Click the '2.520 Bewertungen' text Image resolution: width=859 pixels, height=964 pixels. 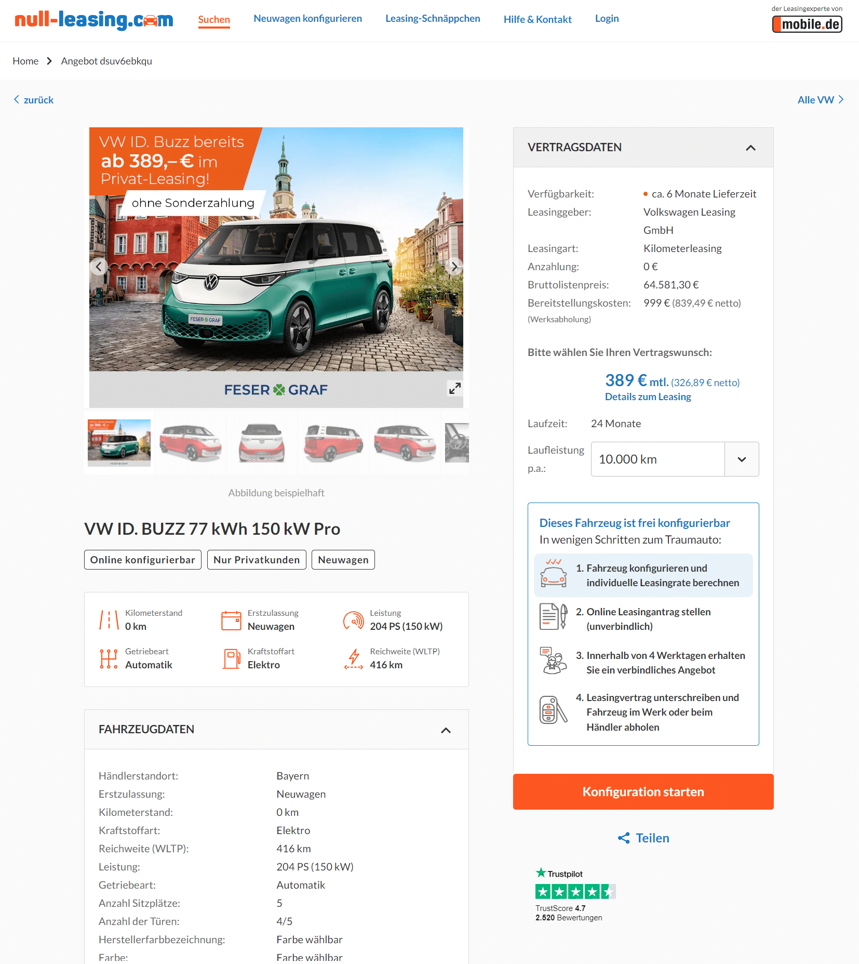pyautogui.click(x=569, y=918)
